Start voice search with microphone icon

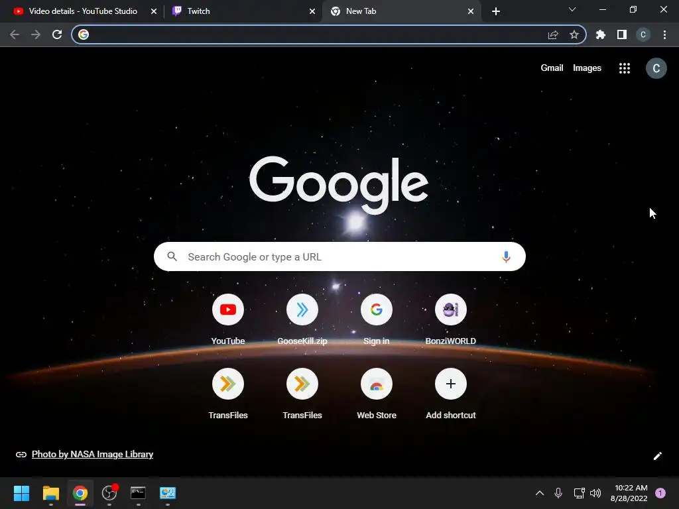tap(506, 256)
